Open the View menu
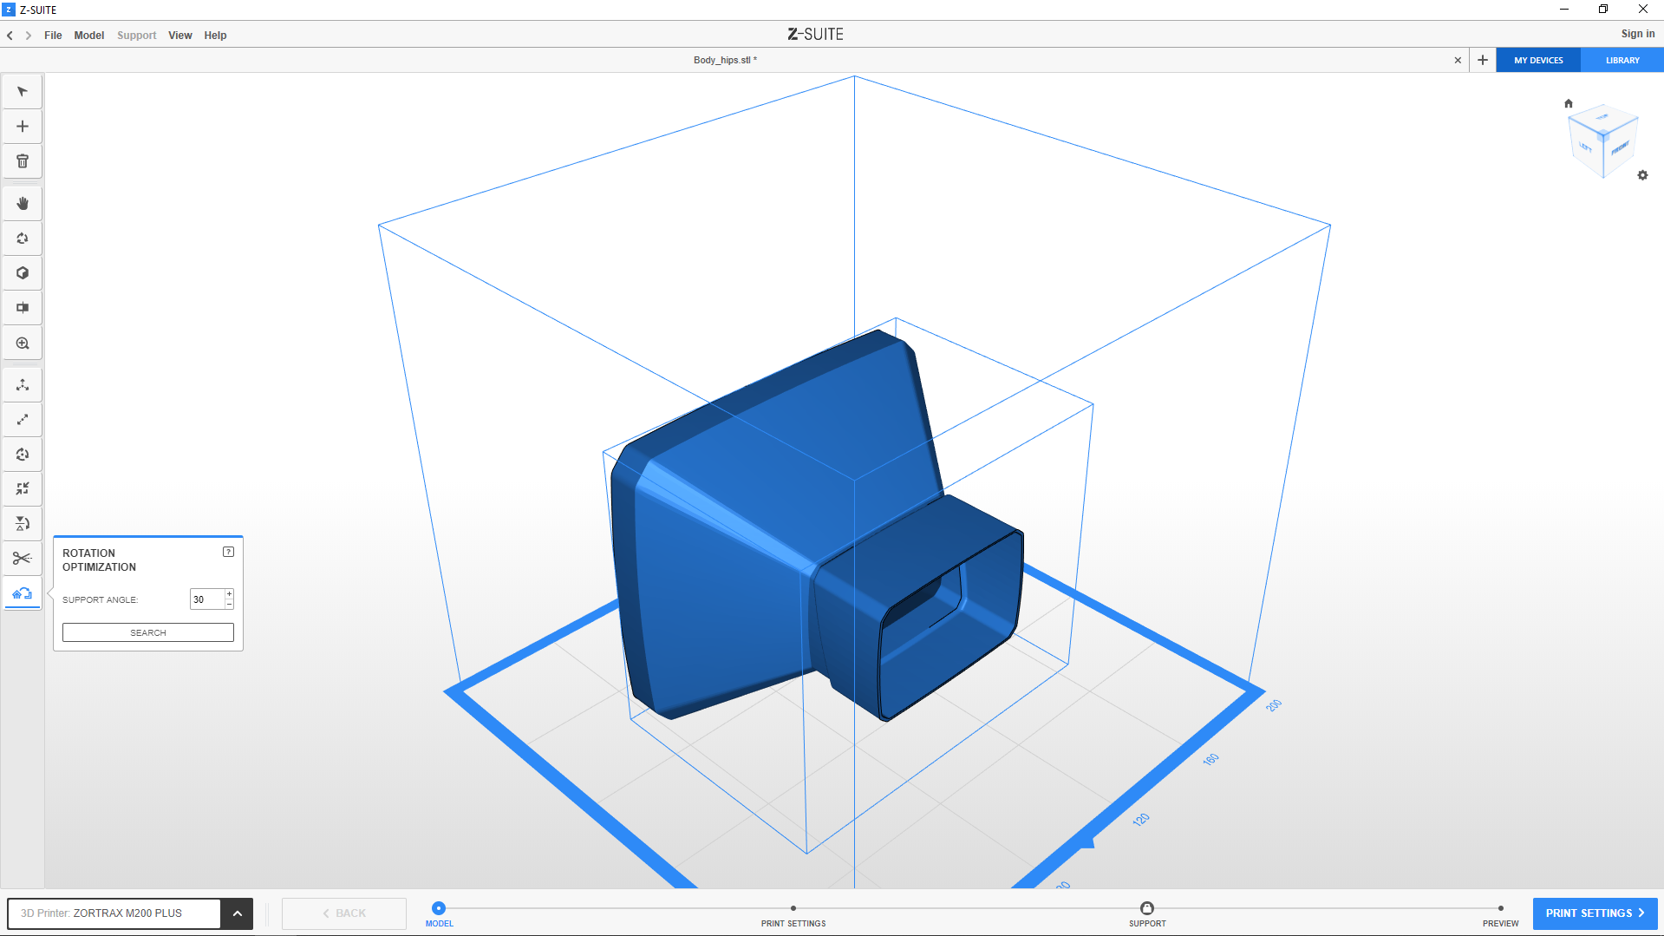 pos(179,36)
